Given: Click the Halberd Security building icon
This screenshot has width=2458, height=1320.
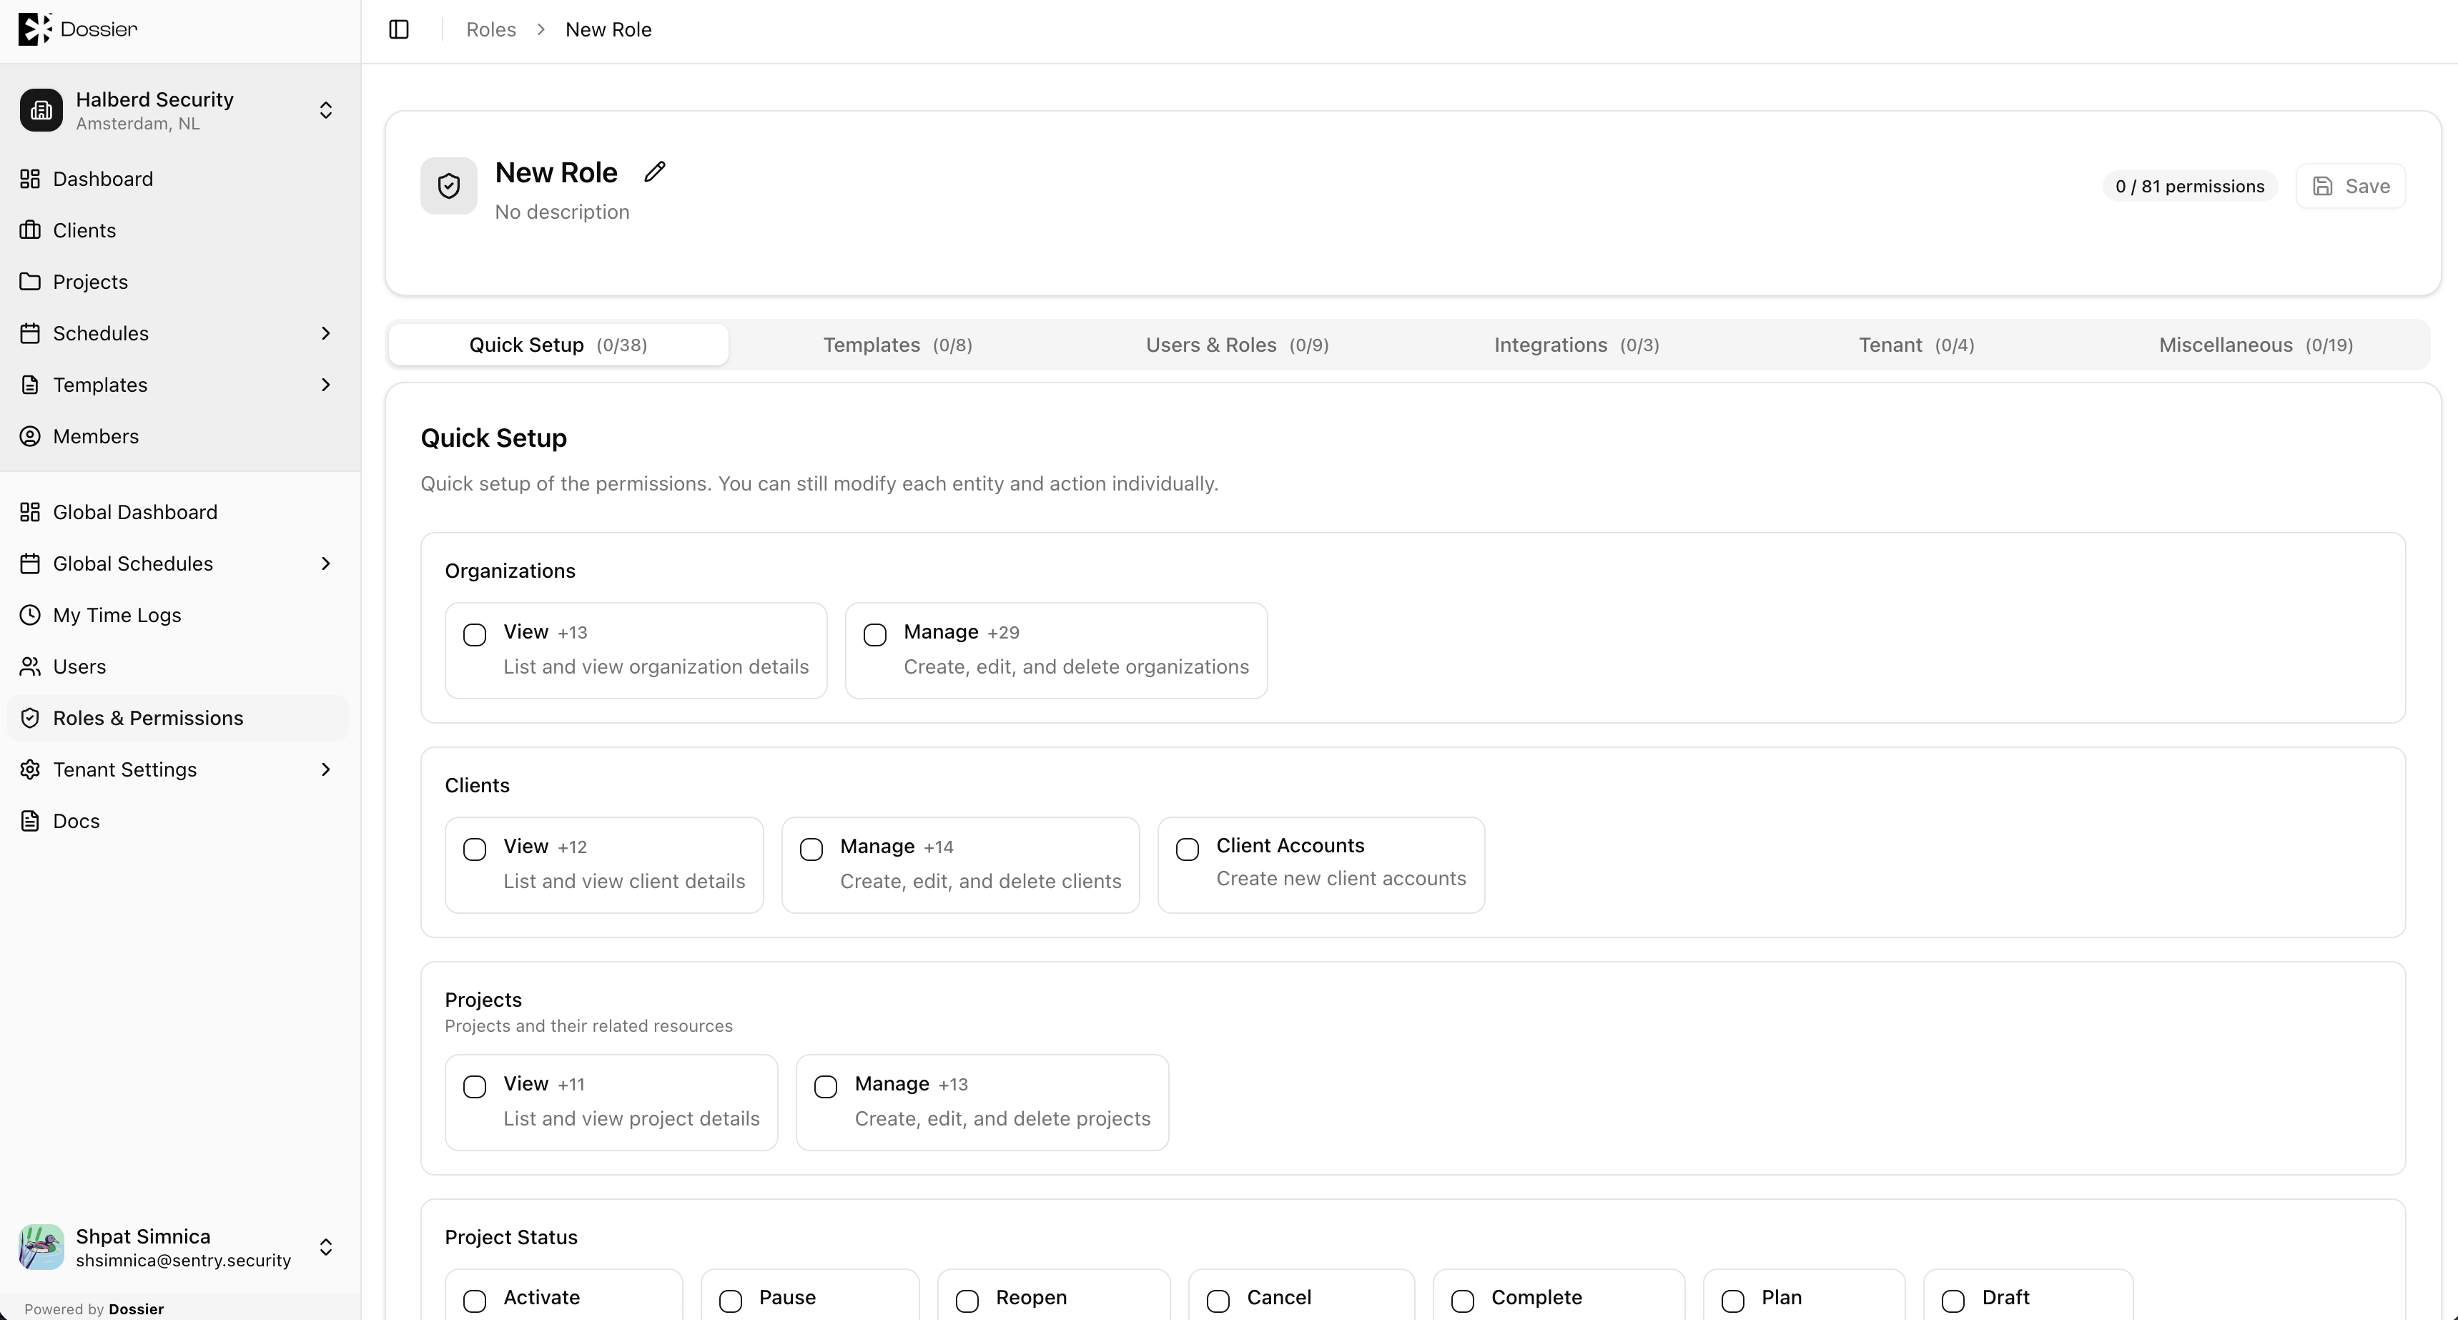Looking at the screenshot, I should 41,109.
